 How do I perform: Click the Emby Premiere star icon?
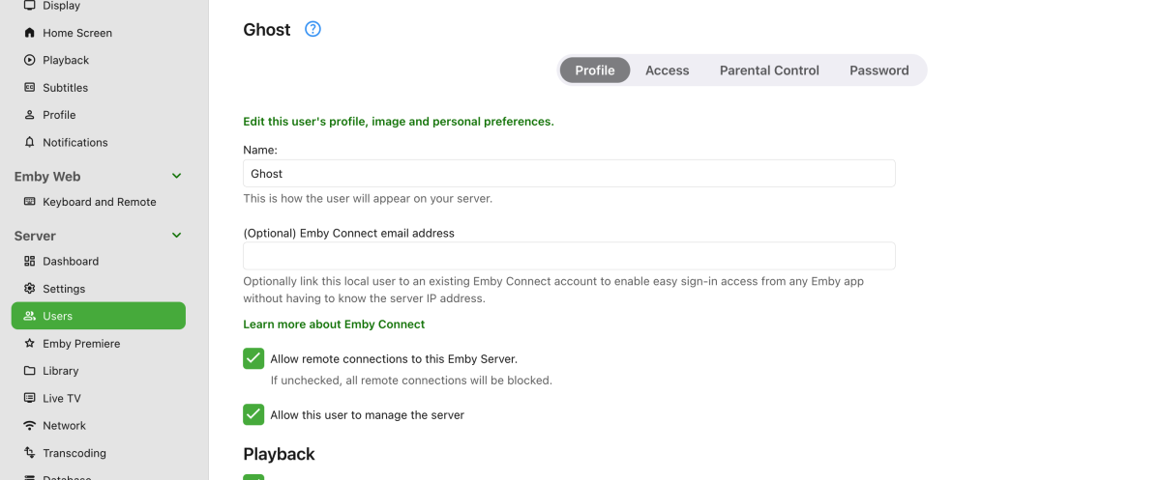[x=29, y=343]
